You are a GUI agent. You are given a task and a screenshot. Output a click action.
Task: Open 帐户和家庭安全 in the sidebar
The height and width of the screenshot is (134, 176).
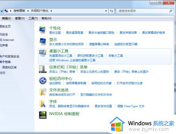[x=10, y=56]
